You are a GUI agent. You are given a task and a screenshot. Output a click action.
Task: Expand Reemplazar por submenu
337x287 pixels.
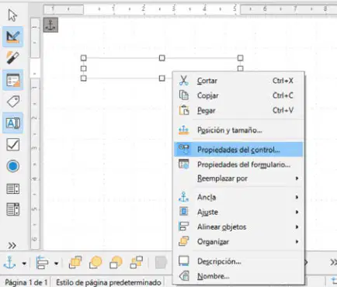coord(238,178)
